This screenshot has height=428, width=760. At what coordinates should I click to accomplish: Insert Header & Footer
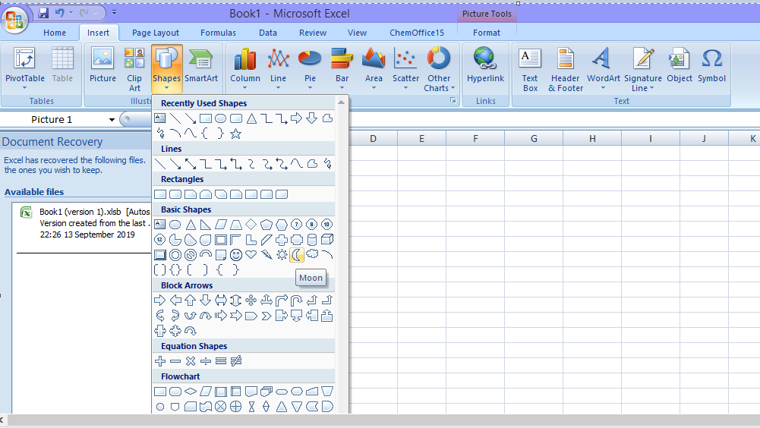pyautogui.click(x=566, y=68)
